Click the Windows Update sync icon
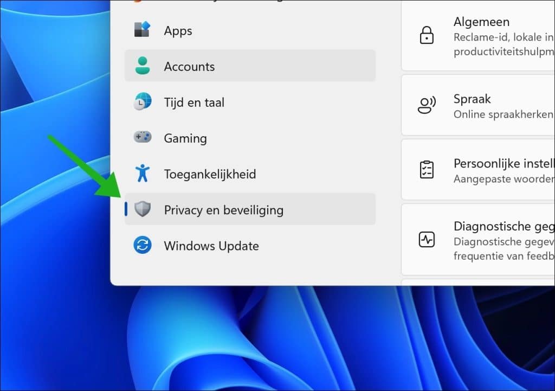Viewport: 555px width, 391px height. (142, 245)
